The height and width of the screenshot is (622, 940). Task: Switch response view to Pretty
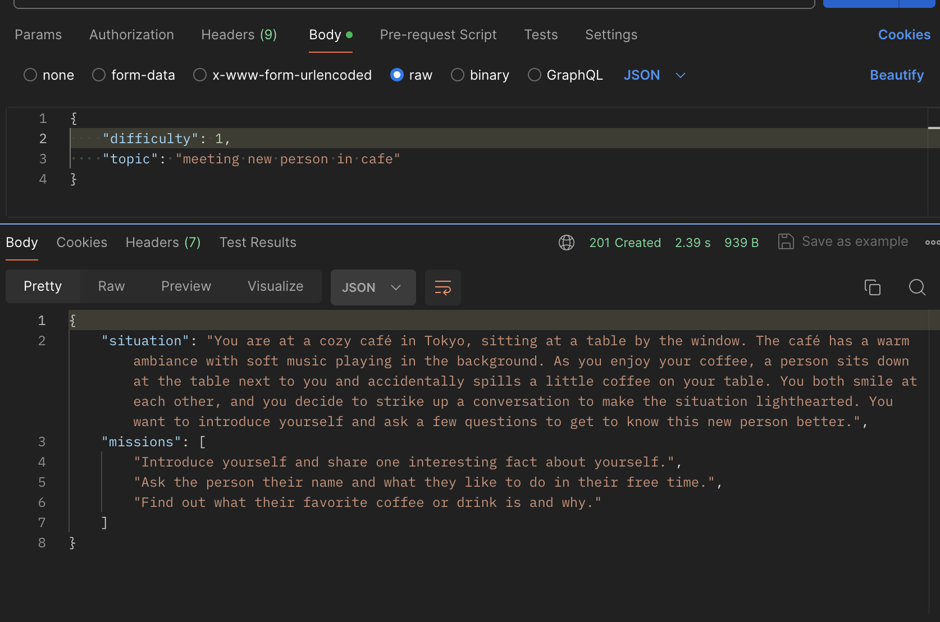tap(43, 286)
